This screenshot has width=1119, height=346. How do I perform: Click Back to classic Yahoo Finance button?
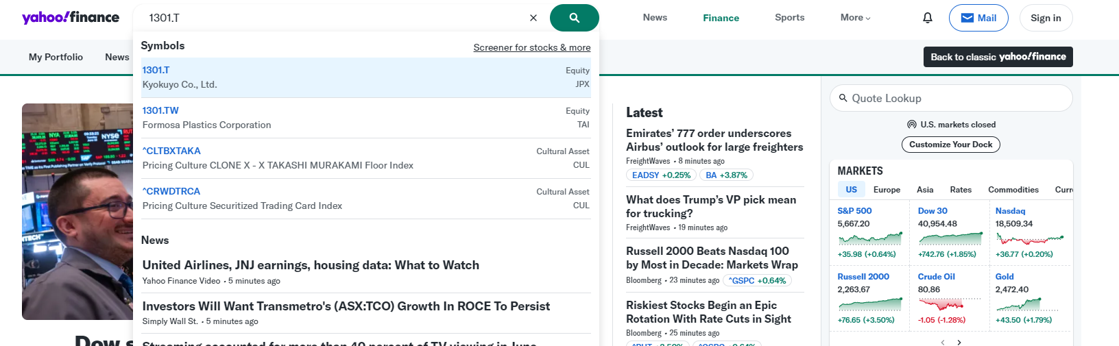(x=998, y=57)
